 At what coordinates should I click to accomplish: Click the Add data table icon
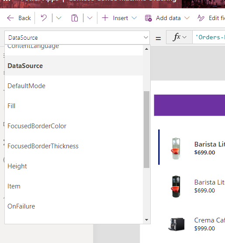pos(148,18)
